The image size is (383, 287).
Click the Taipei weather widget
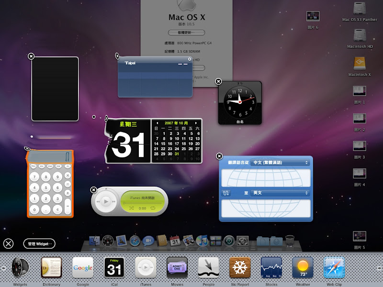(155, 77)
